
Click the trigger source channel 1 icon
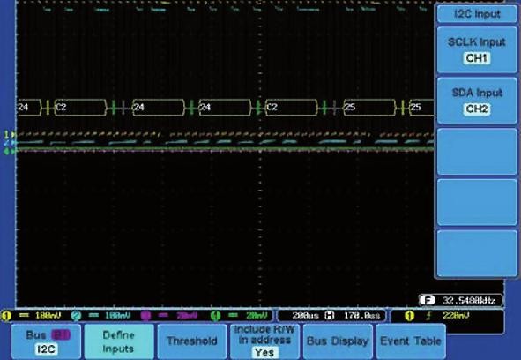click(409, 316)
